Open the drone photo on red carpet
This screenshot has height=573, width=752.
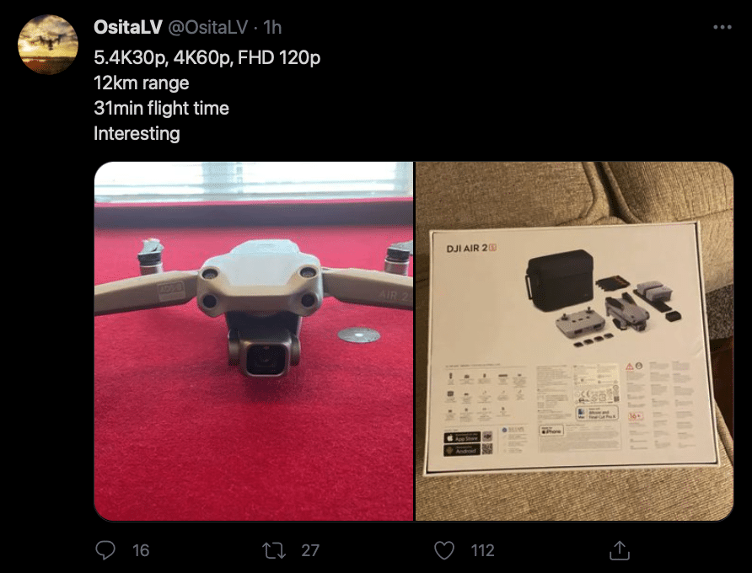[x=254, y=341]
